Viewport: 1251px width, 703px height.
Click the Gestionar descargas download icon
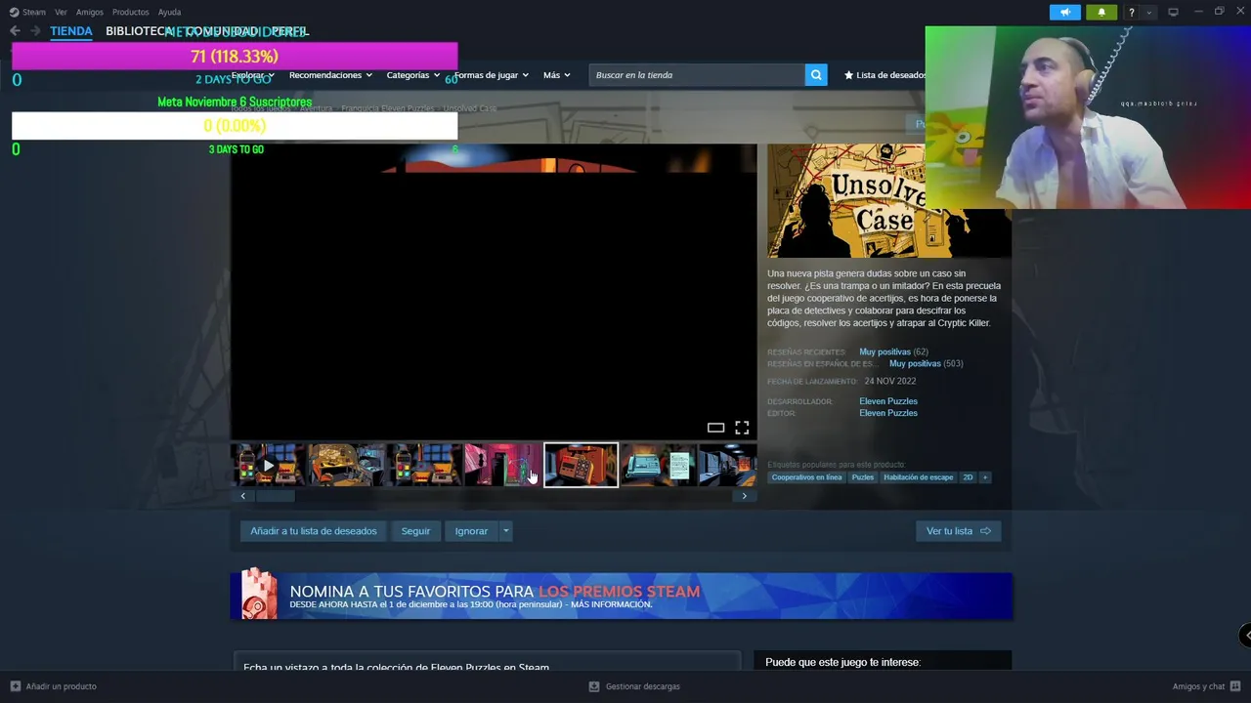tap(594, 686)
